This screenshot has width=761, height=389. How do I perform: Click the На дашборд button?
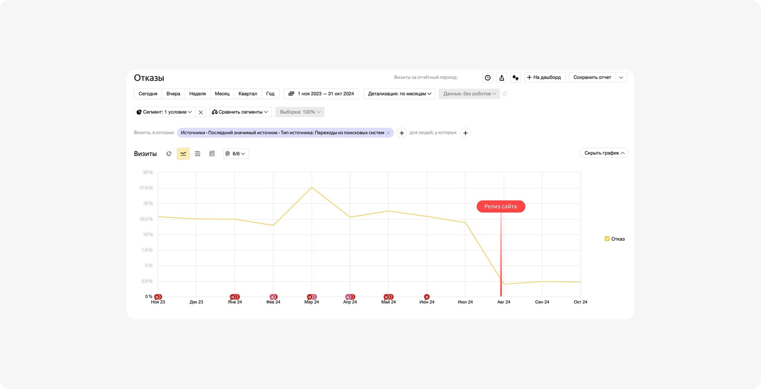(x=544, y=77)
